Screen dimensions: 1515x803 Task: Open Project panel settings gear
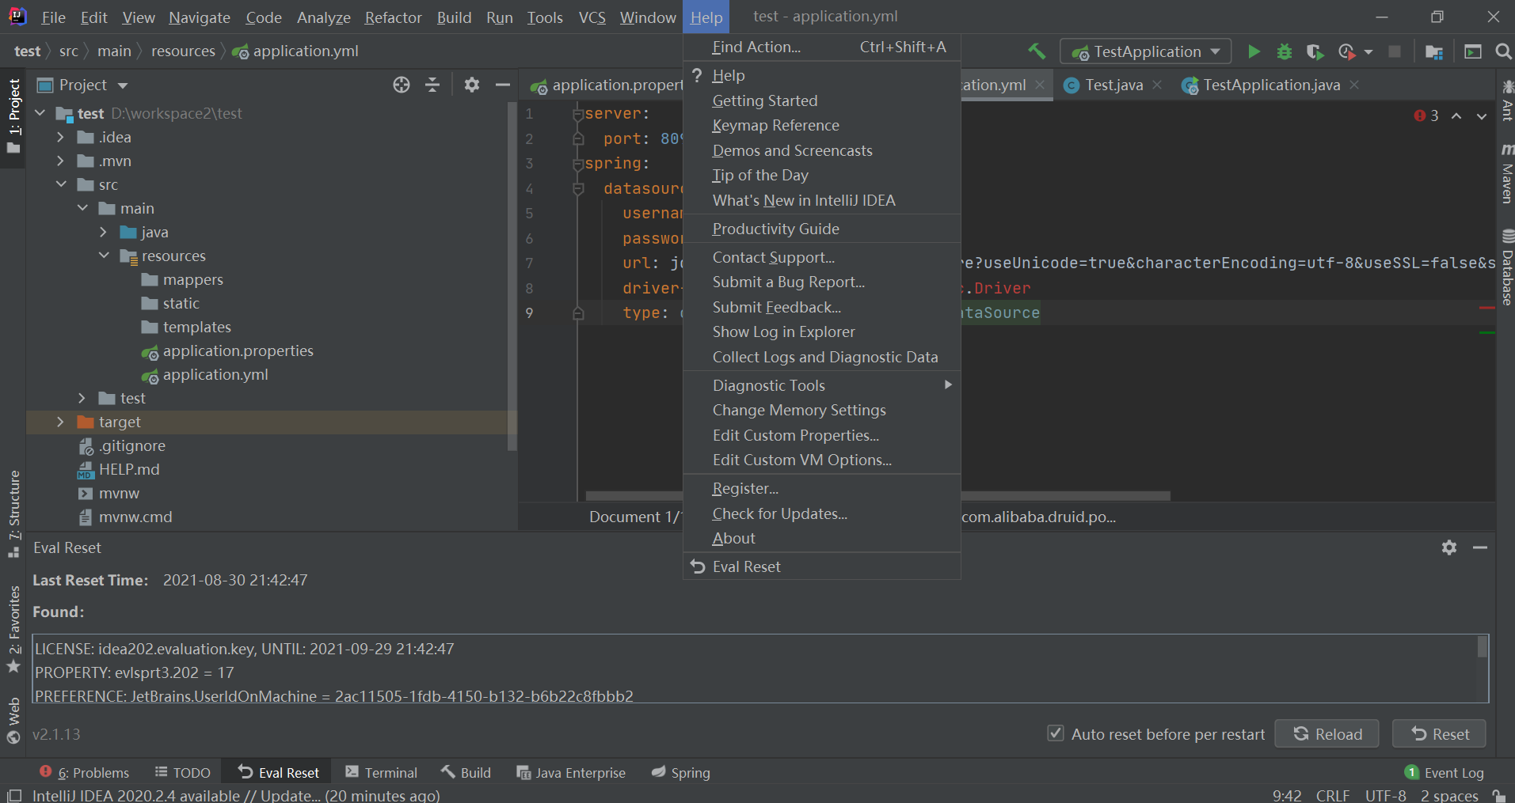pos(472,85)
